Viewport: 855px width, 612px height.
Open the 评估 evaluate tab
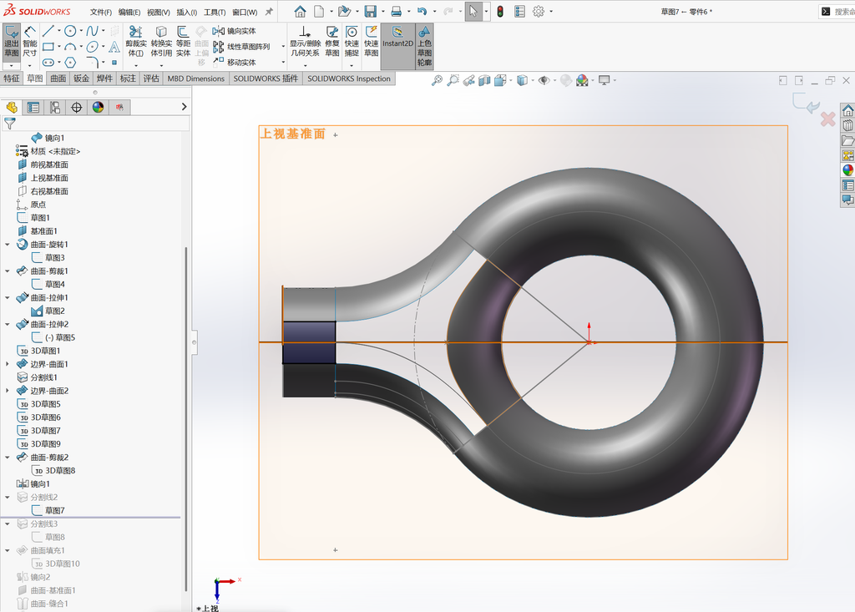(x=151, y=78)
